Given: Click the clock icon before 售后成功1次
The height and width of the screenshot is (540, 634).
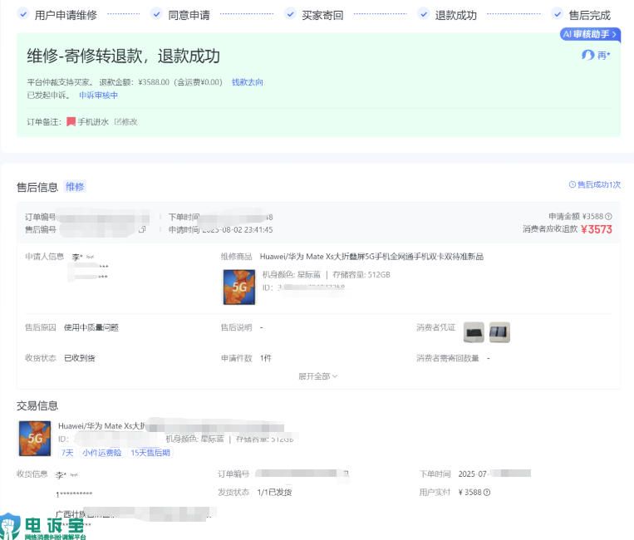Looking at the screenshot, I should point(573,184).
